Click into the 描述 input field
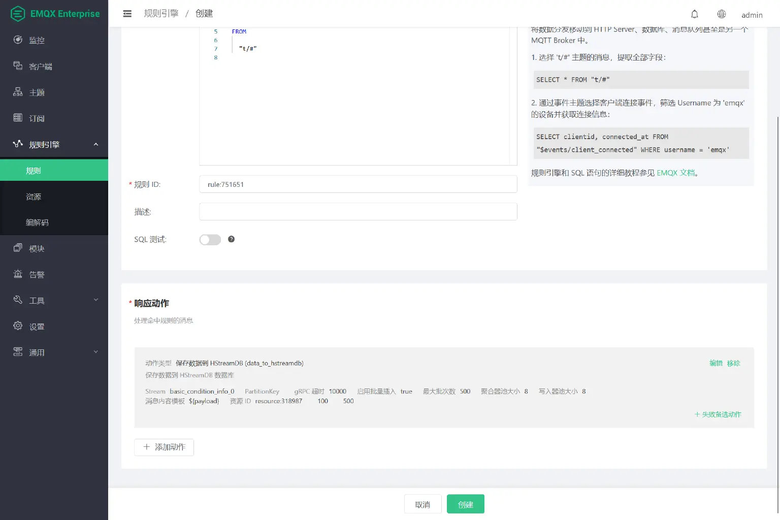The width and height of the screenshot is (780, 520). (x=358, y=211)
